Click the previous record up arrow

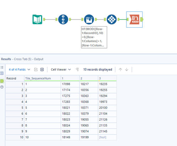[120, 69]
